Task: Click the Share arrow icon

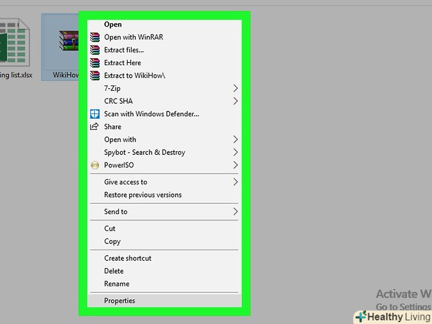Action: [94, 126]
